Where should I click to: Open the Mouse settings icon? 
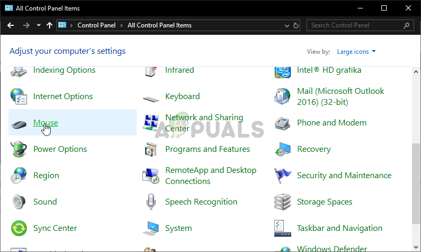point(19,123)
